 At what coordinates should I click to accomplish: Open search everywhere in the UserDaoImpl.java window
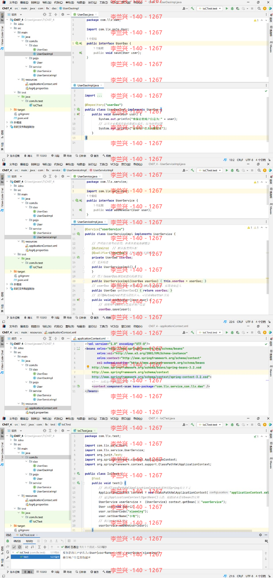click(x=259, y=9)
